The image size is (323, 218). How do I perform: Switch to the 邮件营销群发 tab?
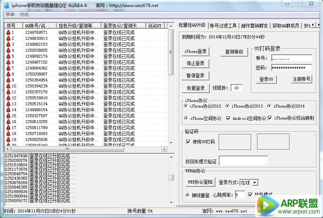pyautogui.click(x=254, y=26)
